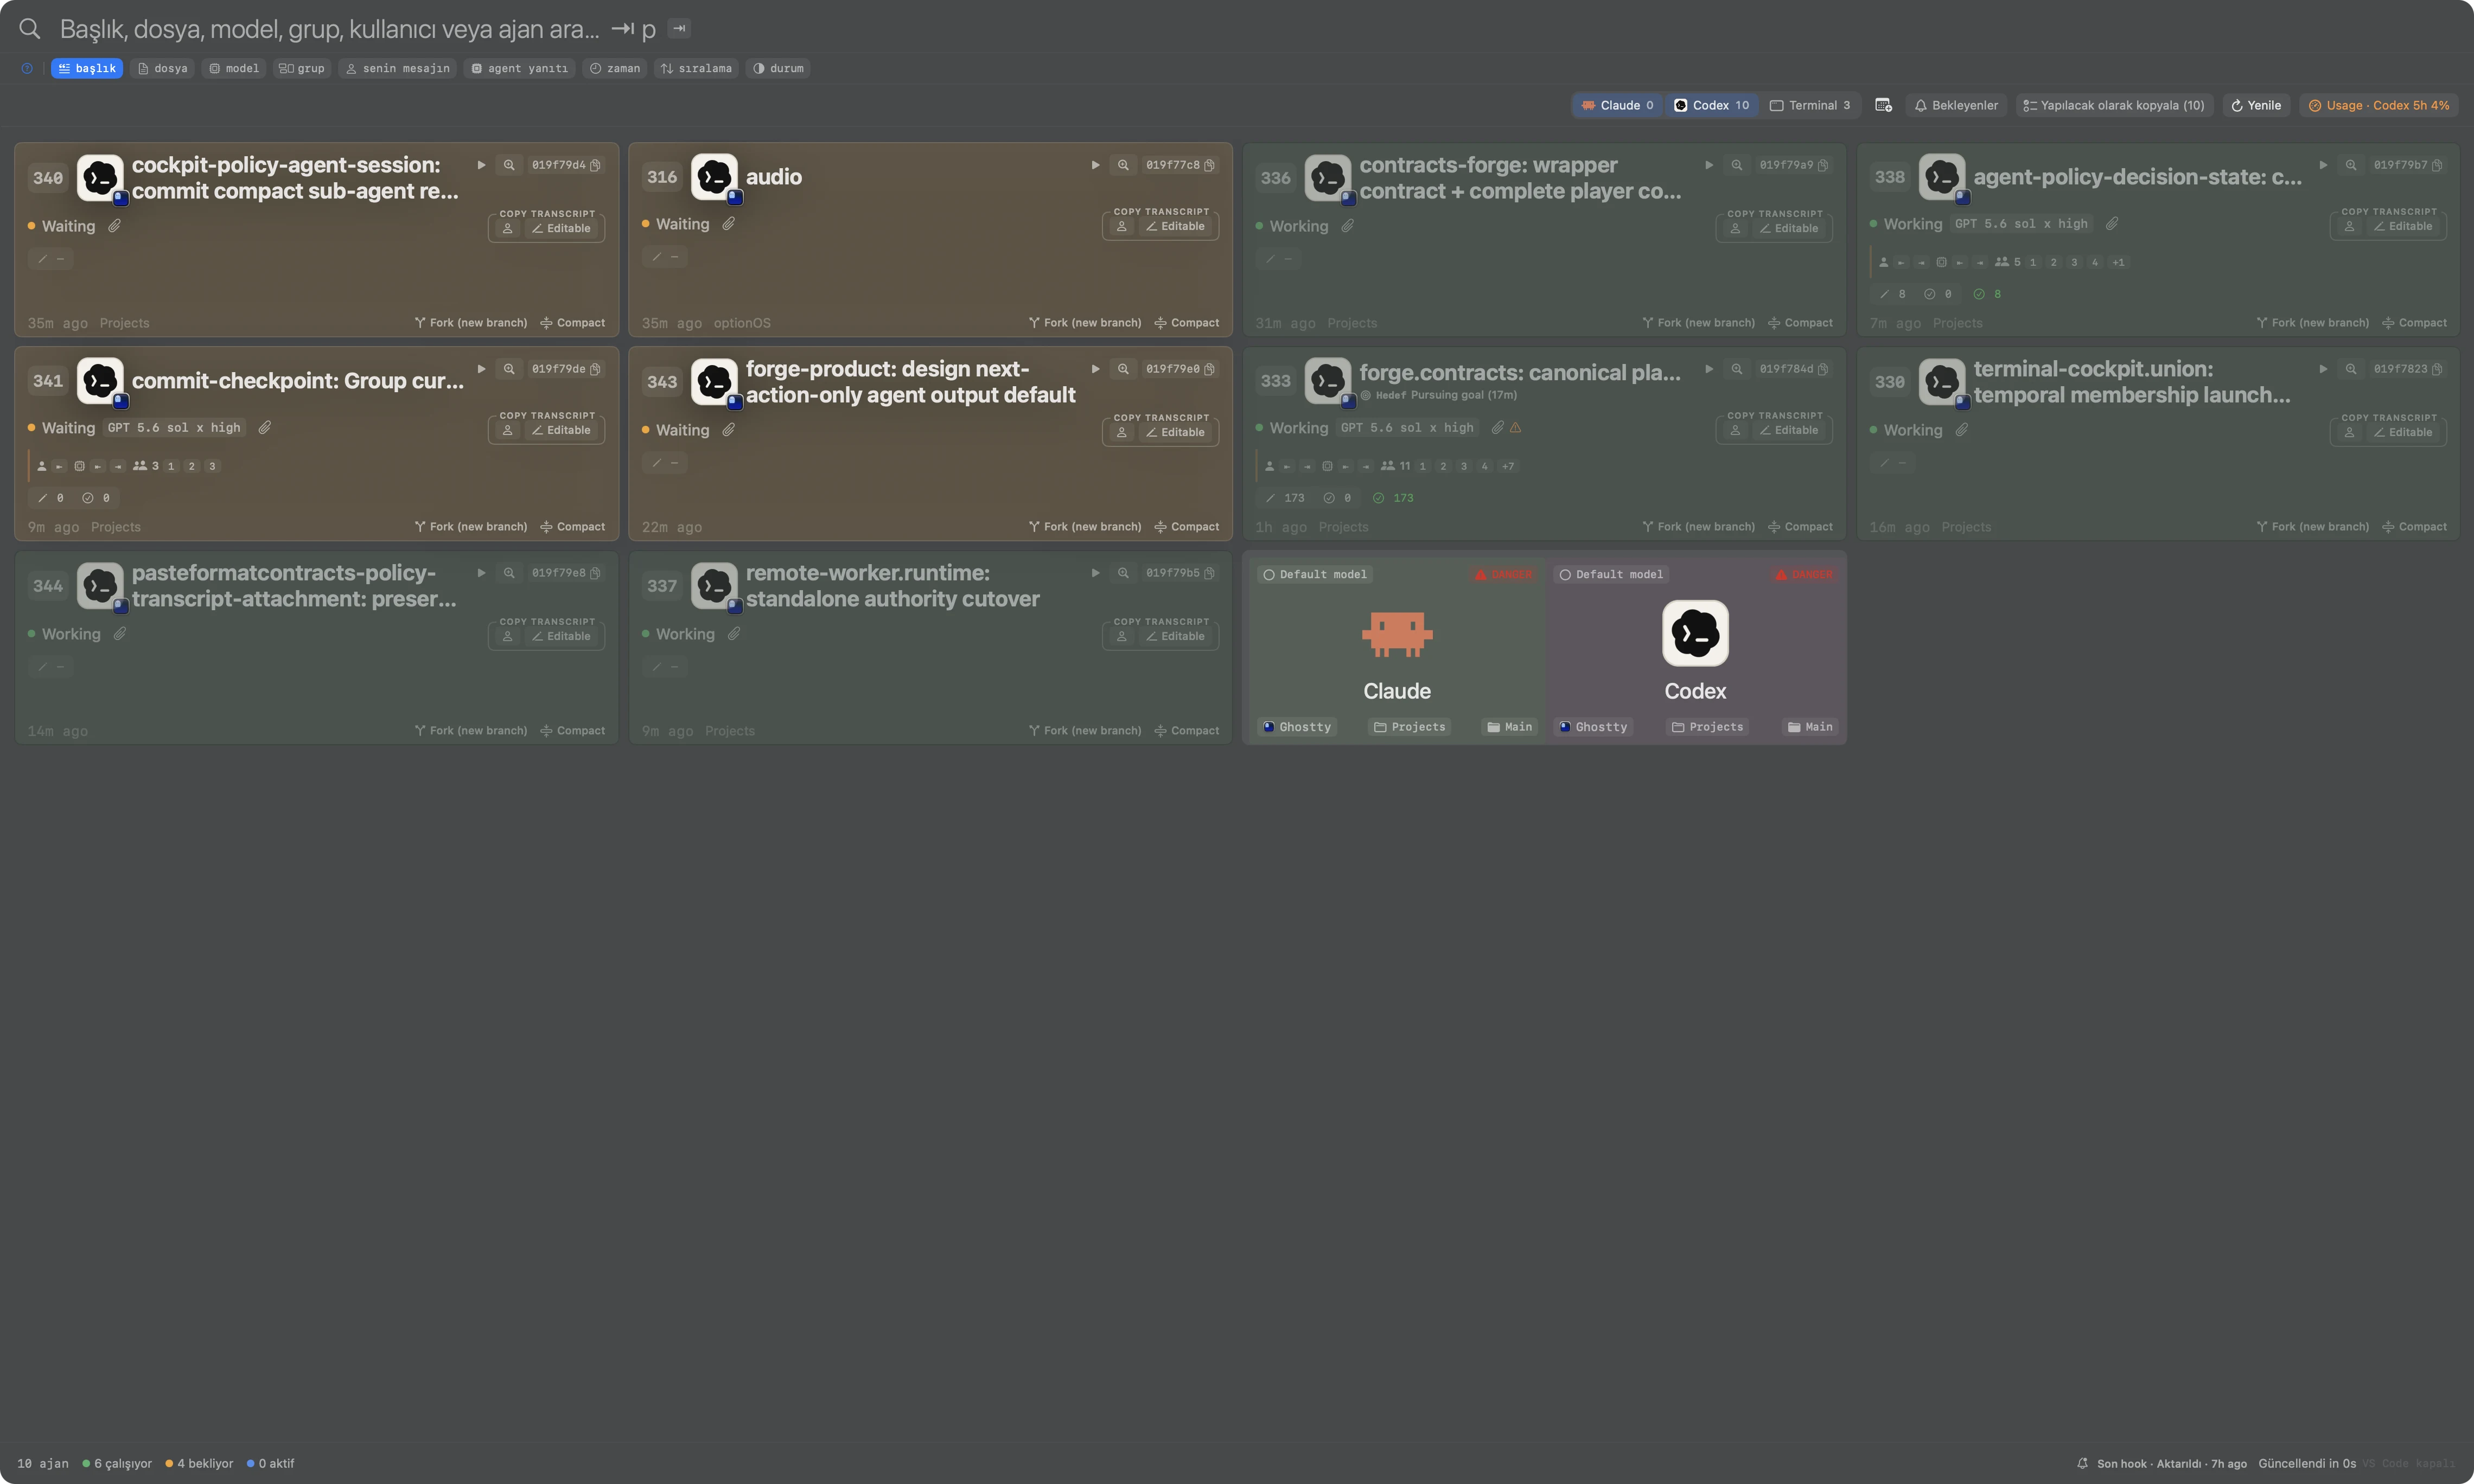This screenshot has height=1484, width=2474.
Task: Open the Default model selector for Claude
Action: [x=1315, y=574]
